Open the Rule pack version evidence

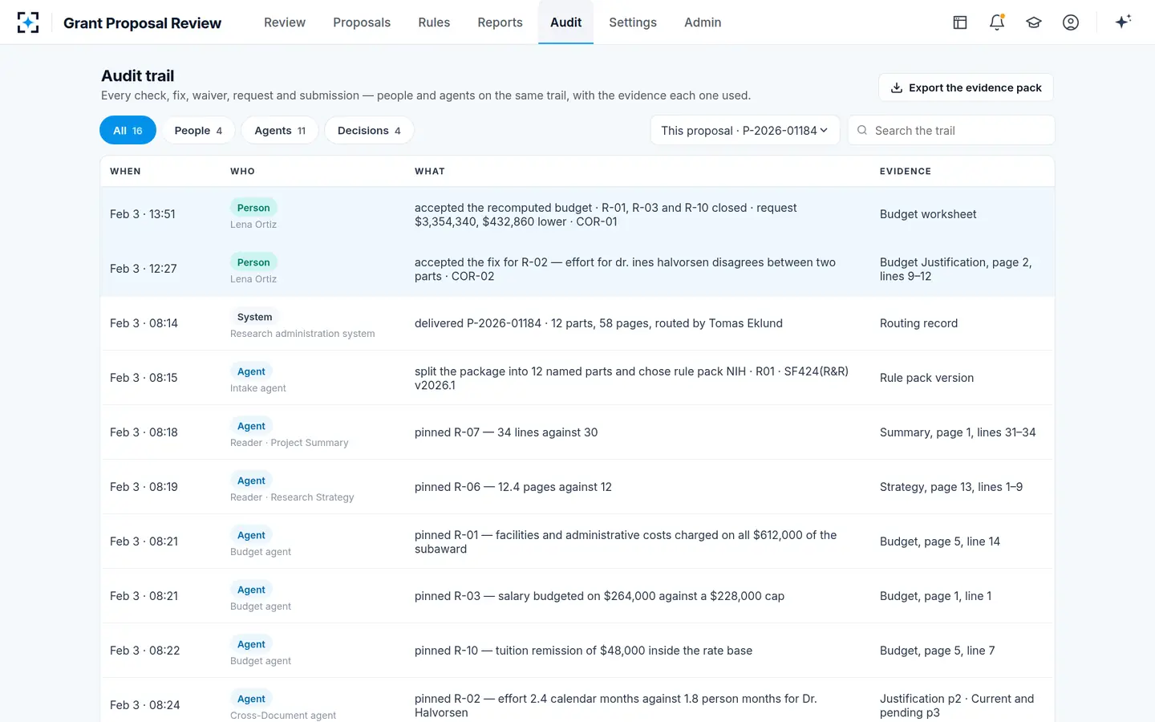coord(926,378)
